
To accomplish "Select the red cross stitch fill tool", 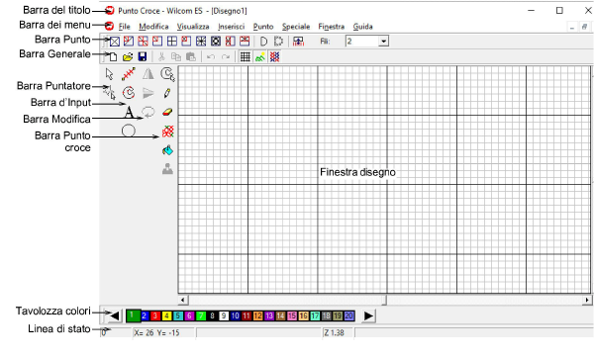I will 168,132.
